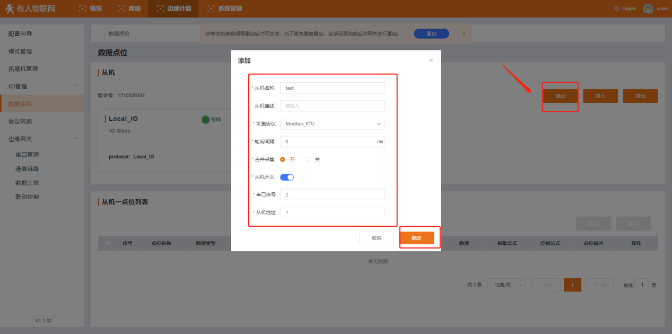The height and width of the screenshot is (334, 672).
Task: Select 串口管理 in the sidebar
Action: click(27, 155)
